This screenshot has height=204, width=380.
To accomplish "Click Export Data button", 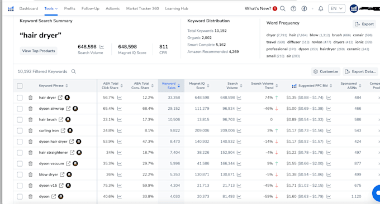I will (360, 71).
